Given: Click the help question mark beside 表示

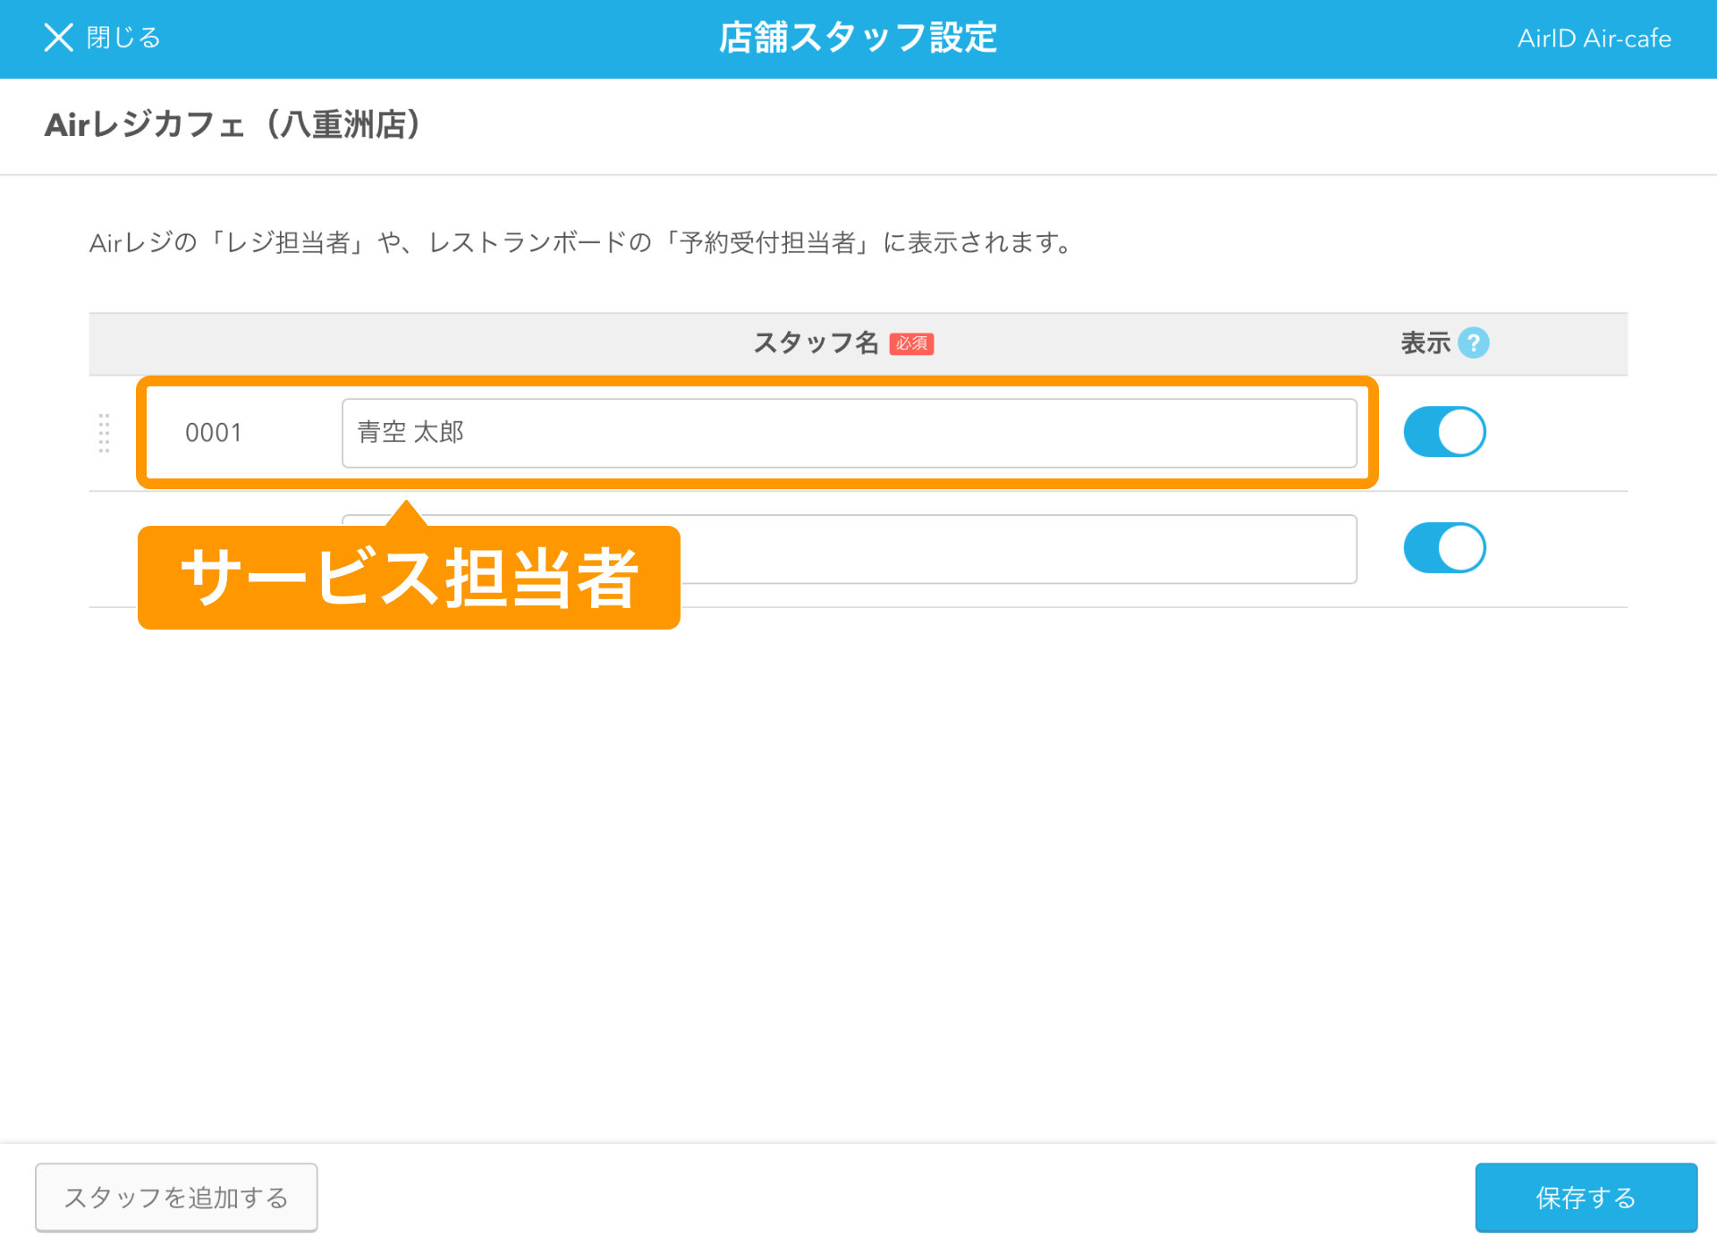Looking at the screenshot, I should [x=1473, y=343].
